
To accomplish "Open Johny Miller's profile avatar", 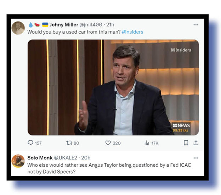I will (x=18, y=28).
